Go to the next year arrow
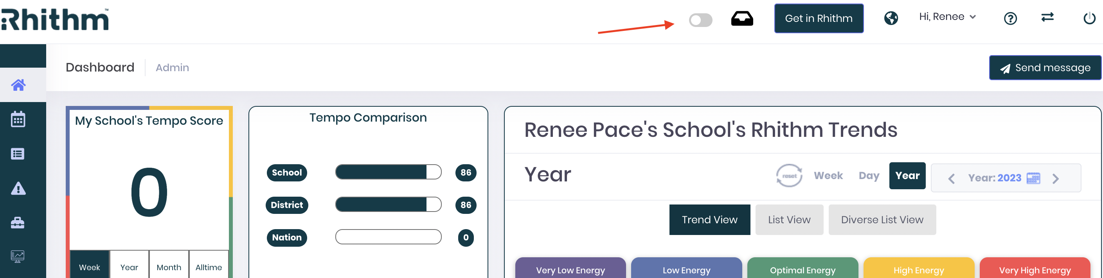 coord(1056,179)
